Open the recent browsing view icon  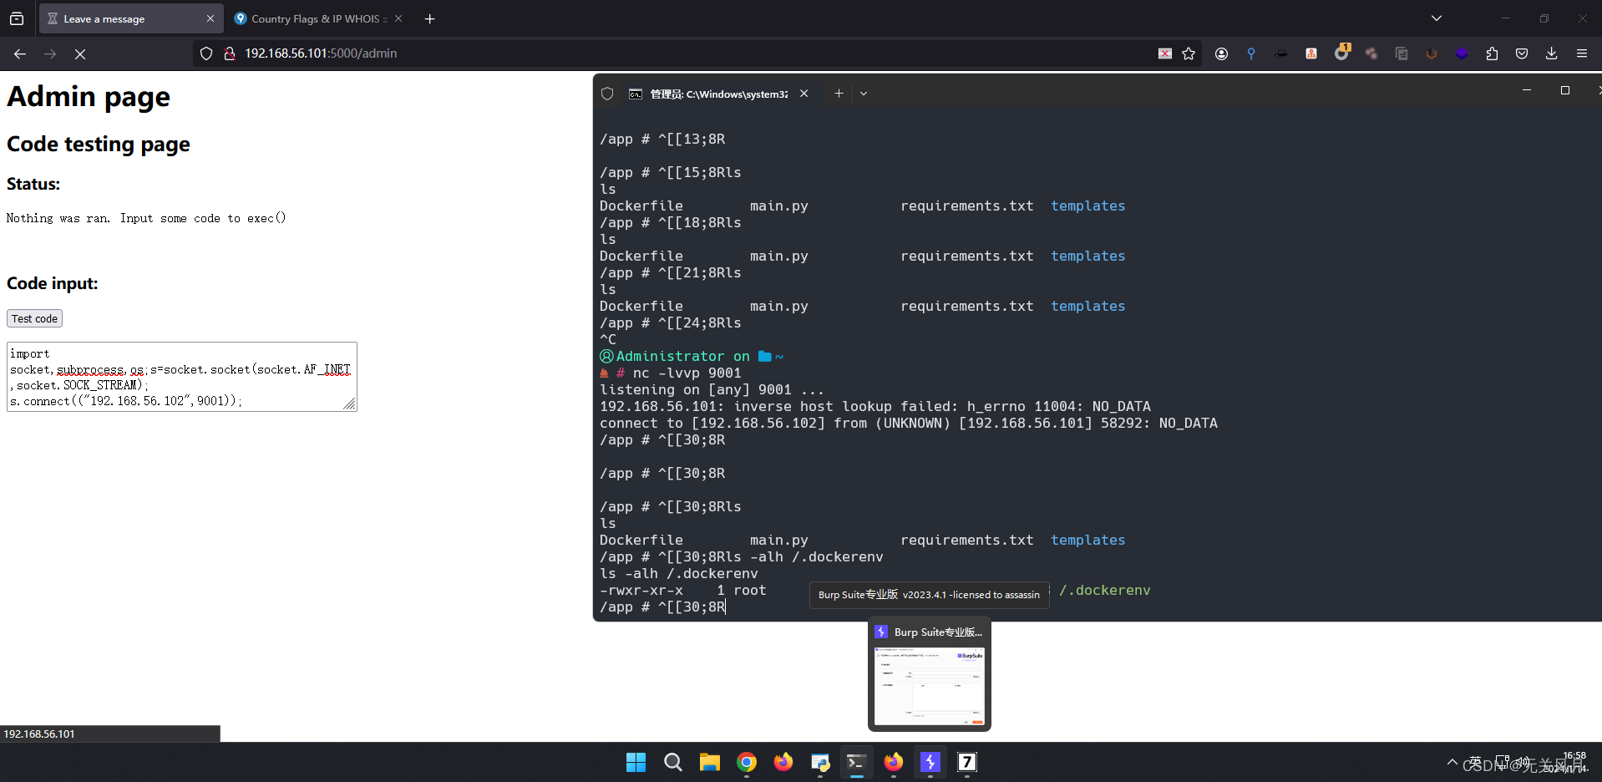[17, 18]
